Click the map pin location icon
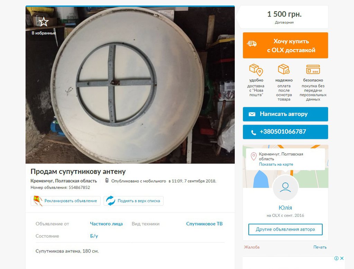 [254, 156]
